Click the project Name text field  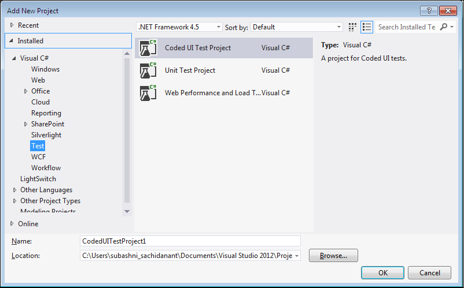190,241
